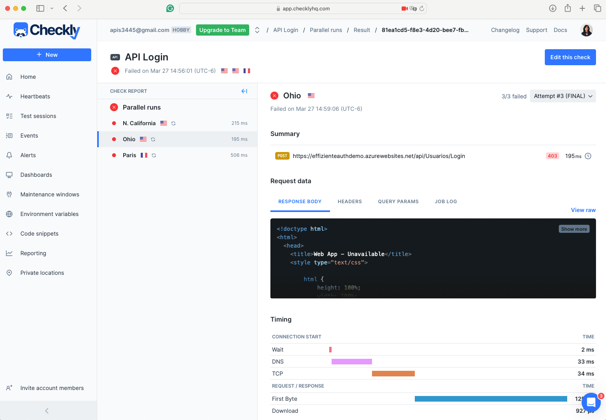This screenshot has height=420, width=606.
Task: Click the HOBBY plan badge
Action: [x=181, y=30]
